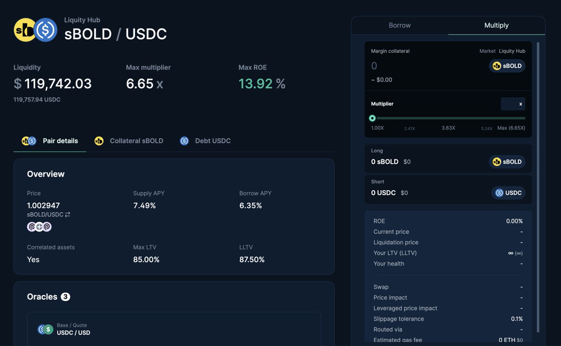This screenshot has height=346, width=561.
Task: Click the USDC icon on the Debt tab
Action: [184, 140]
